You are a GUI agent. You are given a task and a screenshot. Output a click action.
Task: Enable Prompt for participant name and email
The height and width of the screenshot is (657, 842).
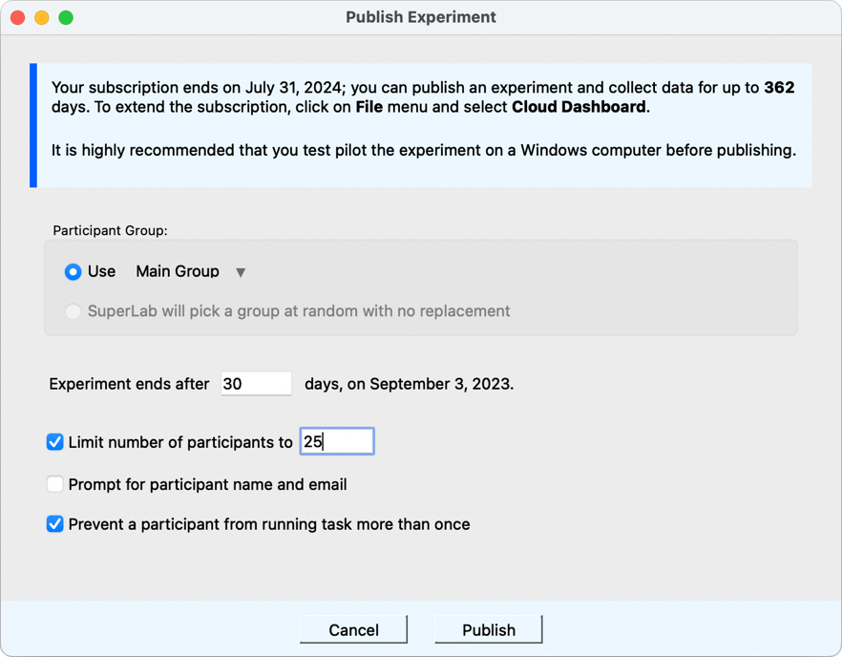point(55,484)
